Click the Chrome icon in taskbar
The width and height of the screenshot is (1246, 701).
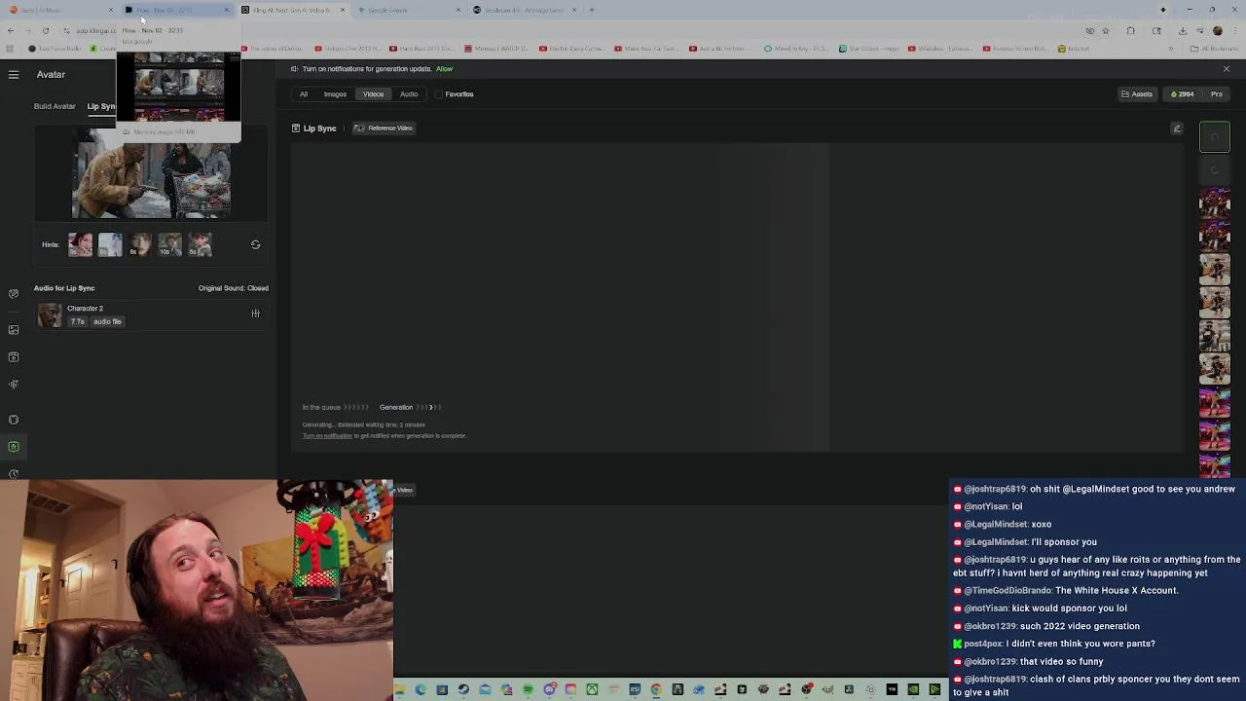(656, 689)
